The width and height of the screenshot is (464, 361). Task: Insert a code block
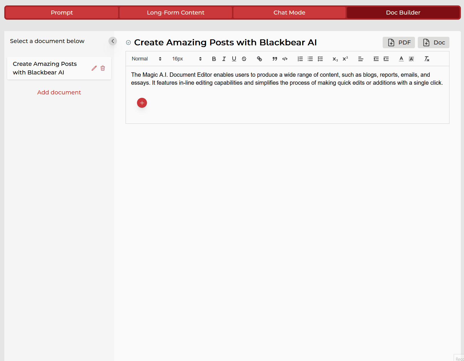coord(285,59)
